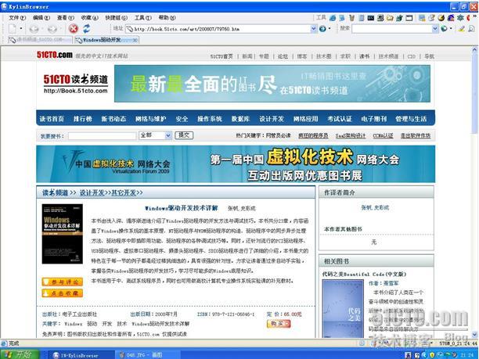Click the 51CTO首页 top link
Viewport: 479px width, 359px height.
[x=221, y=56]
